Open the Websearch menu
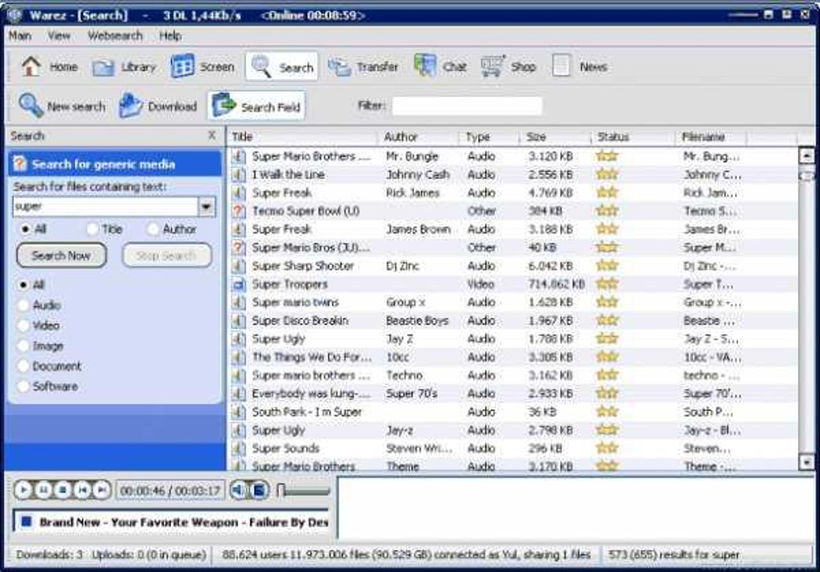This screenshot has height=572, width=820. [115, 36]
